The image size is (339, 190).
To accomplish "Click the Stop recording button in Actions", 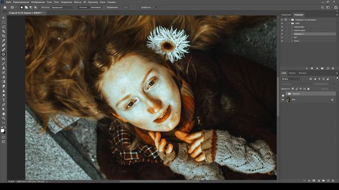I will (307, 69).
